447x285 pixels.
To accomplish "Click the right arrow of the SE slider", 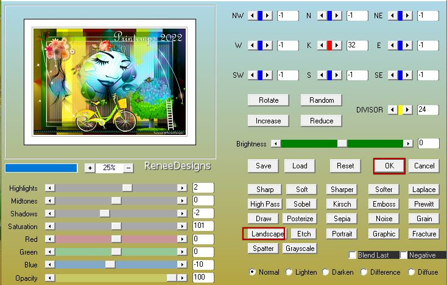I will (407, 75).
